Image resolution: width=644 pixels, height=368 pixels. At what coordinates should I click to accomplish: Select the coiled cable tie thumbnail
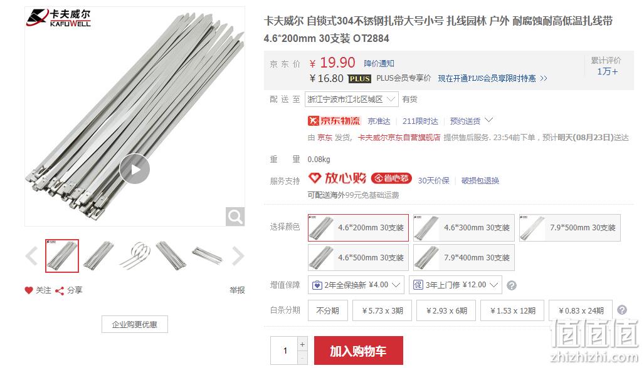pyautogui.click(x=135, y=256)
